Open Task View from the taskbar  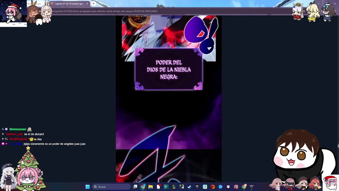(135, 187)
